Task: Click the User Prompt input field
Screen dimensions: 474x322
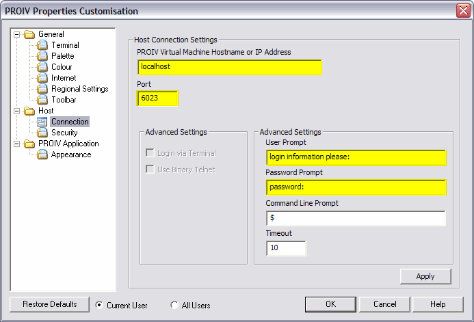Action: coord(356,157)
